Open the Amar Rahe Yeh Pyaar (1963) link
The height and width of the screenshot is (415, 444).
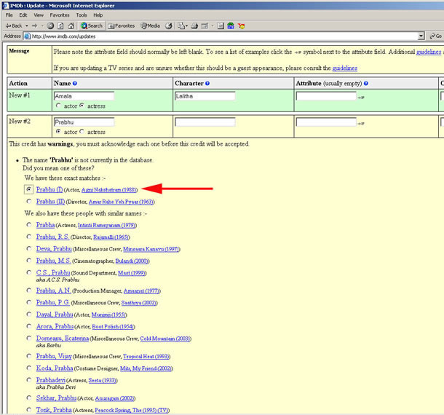coord(122,202)
